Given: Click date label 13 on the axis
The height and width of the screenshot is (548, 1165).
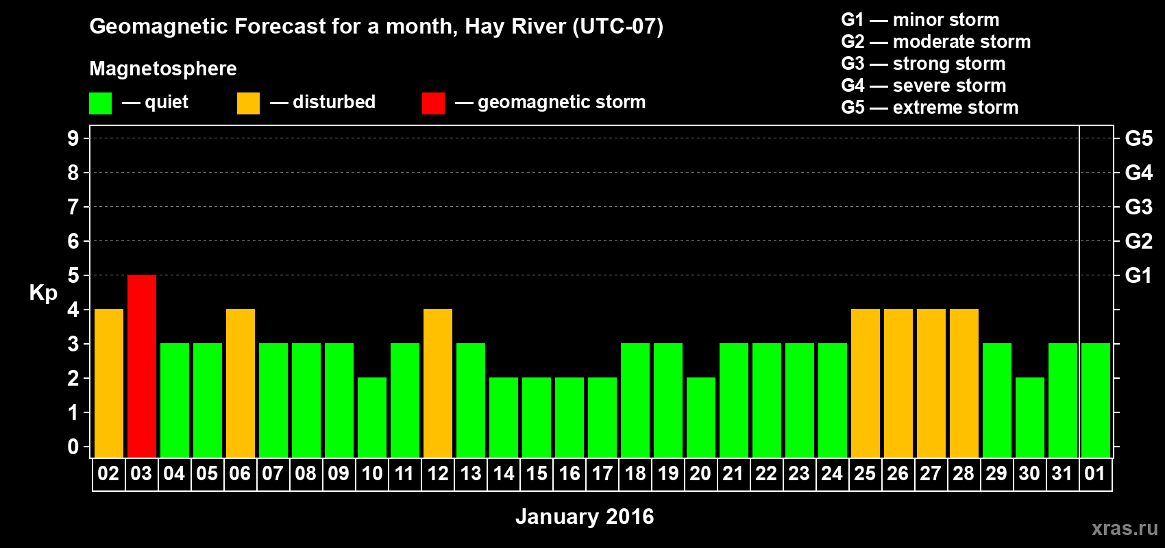Looking at the screenshot, I should 470,473.
